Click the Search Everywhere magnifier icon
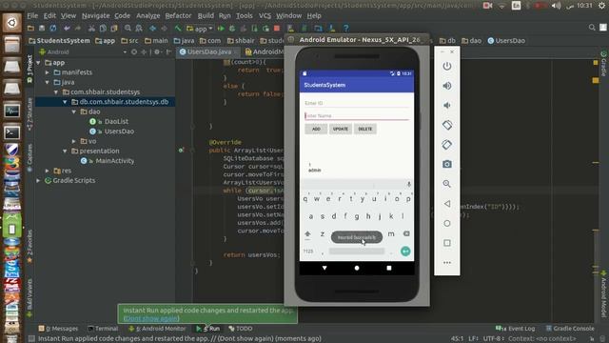The image size is (609, 343). [592, 28]
